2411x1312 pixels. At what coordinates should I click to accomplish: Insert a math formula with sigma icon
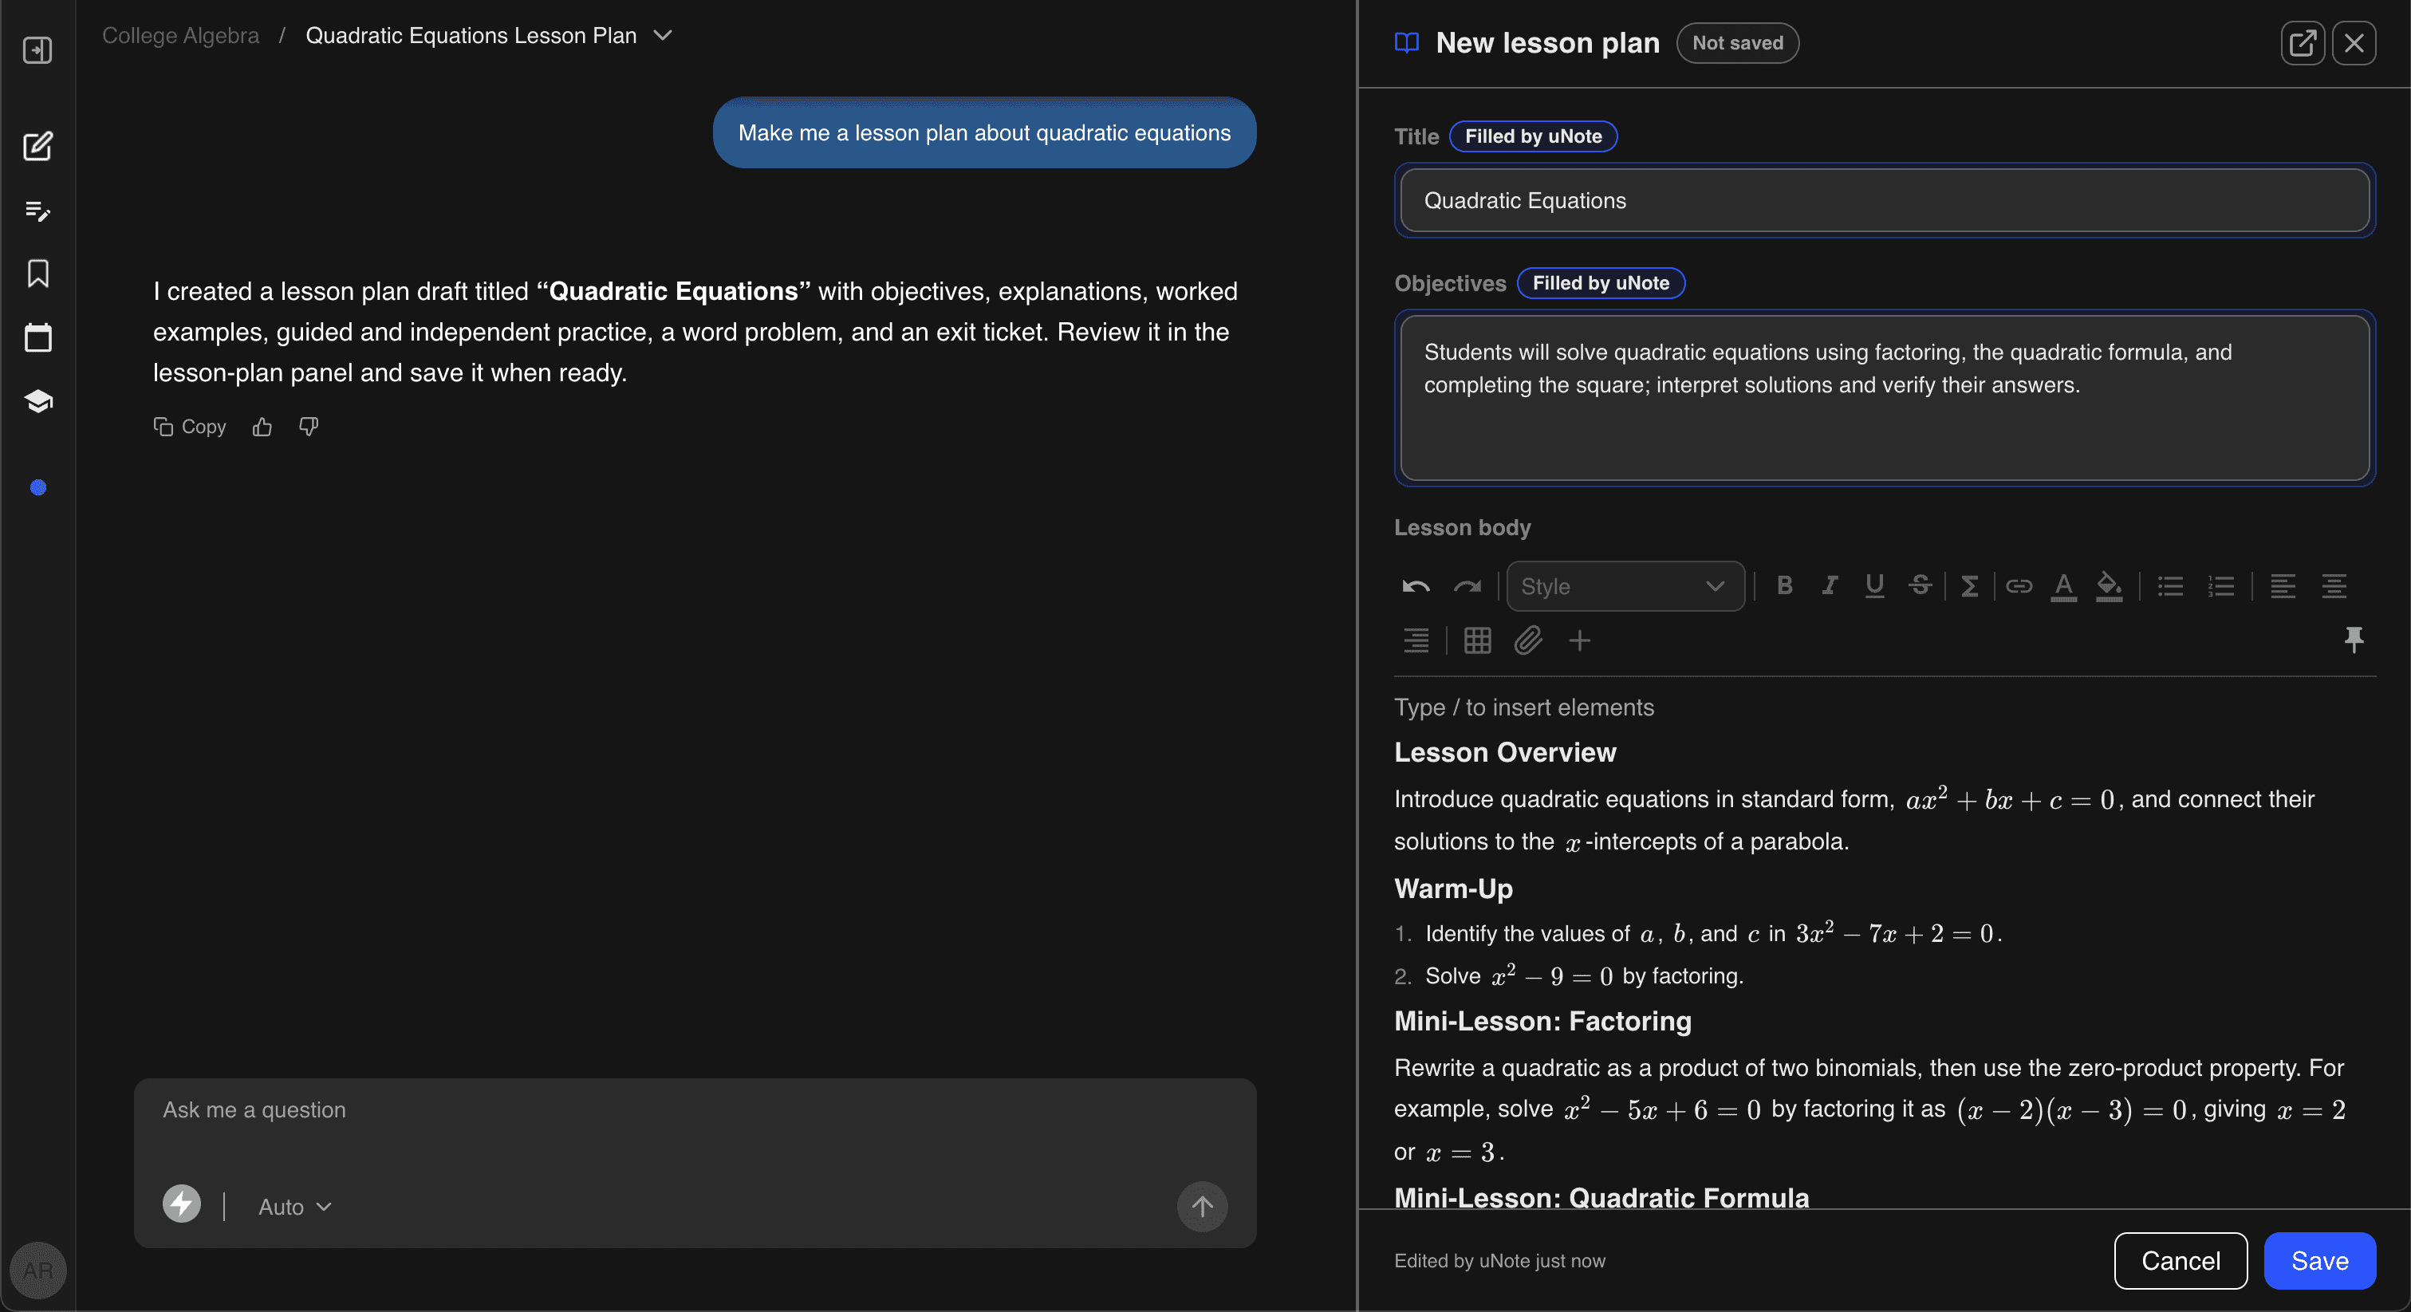(x=1969, y=587)
